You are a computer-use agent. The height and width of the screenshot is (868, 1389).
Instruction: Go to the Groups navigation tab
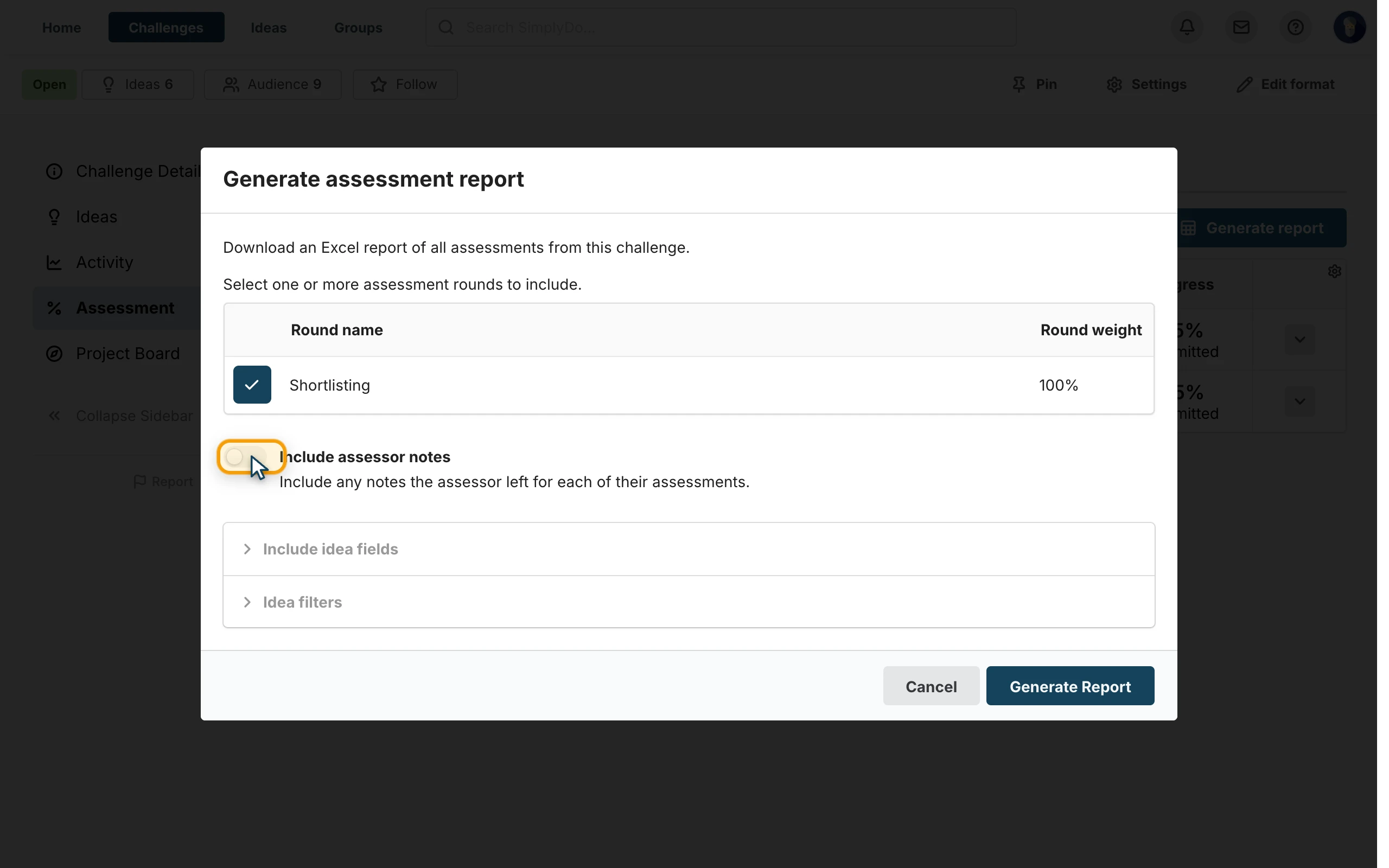[358, 27]
